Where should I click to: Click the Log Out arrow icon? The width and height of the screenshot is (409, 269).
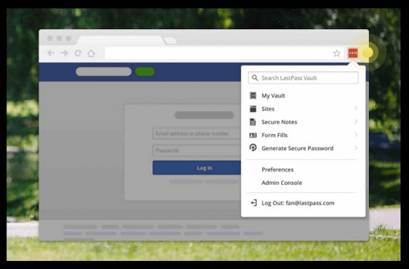[x=254, y=203]
